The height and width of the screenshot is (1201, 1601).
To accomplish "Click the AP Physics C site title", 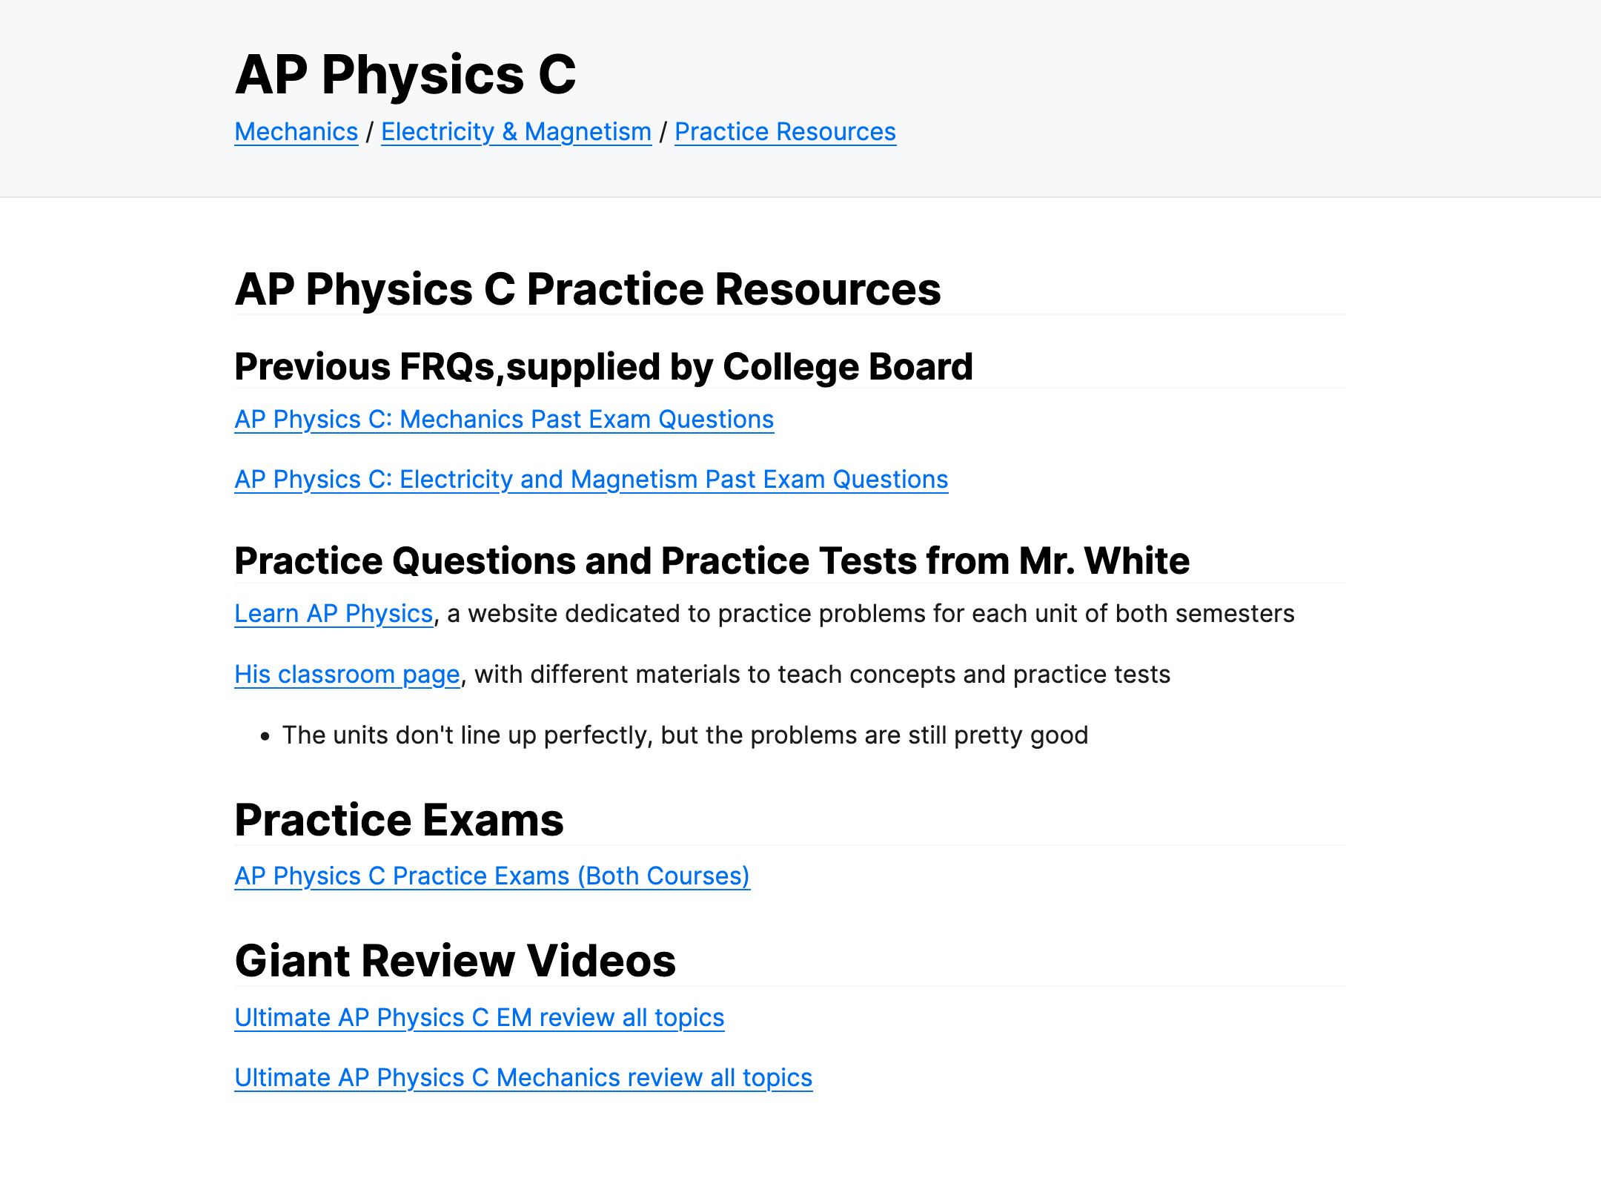I will (x=405, y=75).
